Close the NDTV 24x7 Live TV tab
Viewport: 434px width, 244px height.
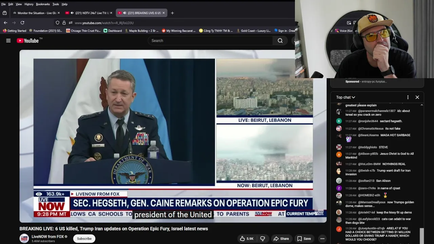pos(111,13)
